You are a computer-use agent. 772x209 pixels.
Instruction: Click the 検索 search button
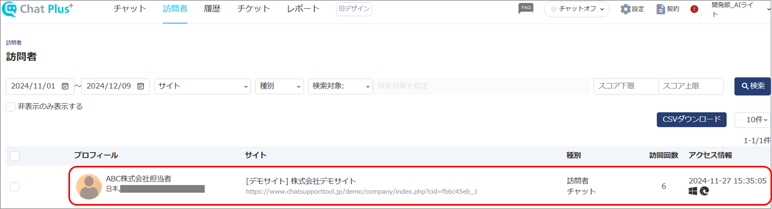[x=752, y=86]
